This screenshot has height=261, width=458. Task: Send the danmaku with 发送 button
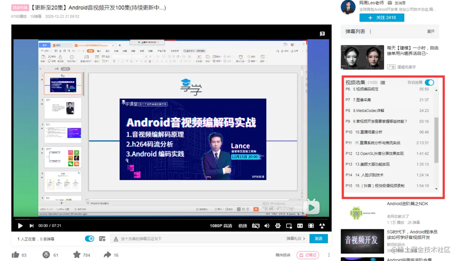(318, 239)
